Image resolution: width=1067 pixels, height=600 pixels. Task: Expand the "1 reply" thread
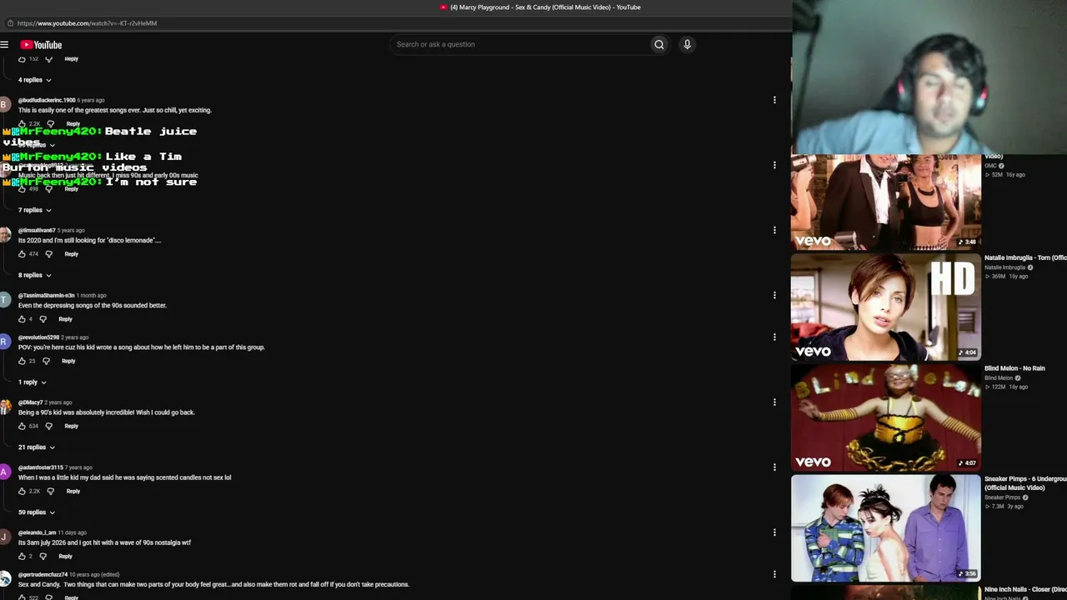pos(33,382)
